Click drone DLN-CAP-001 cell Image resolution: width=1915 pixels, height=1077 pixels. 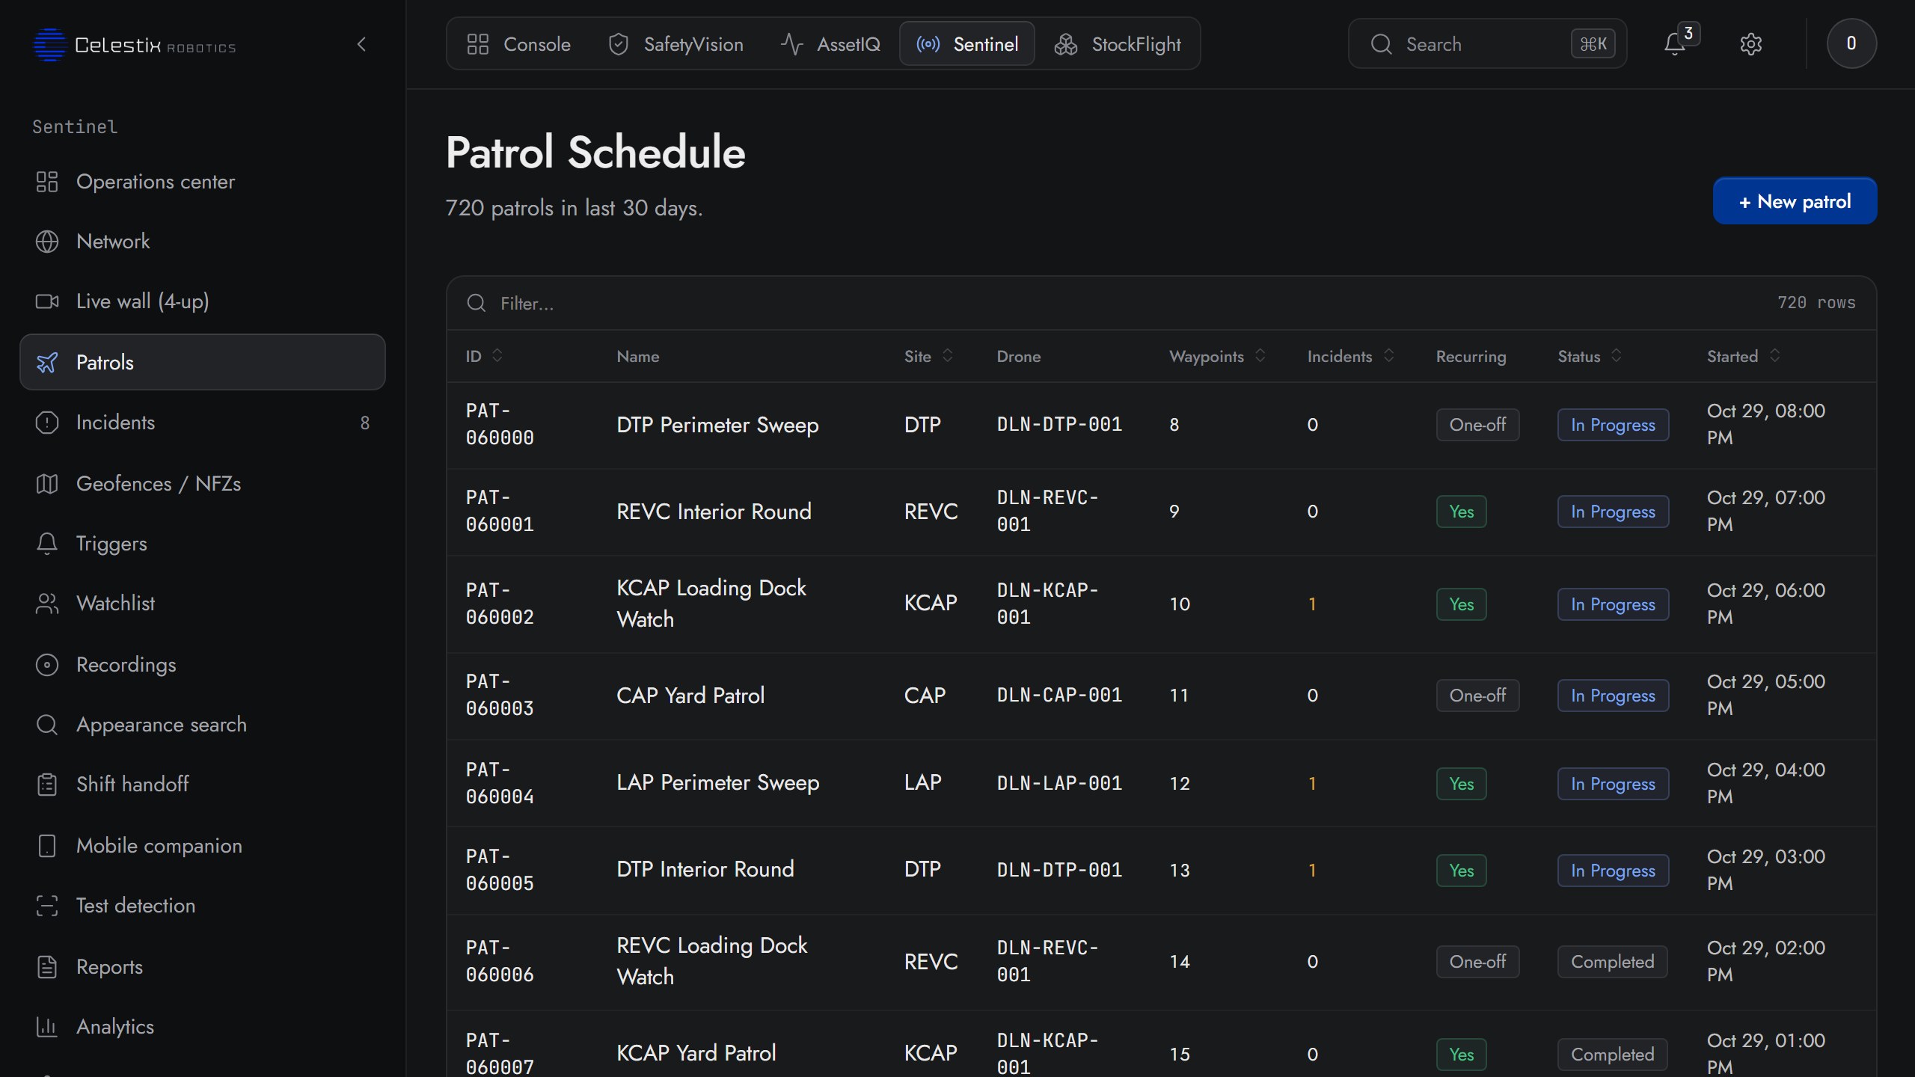coord(1059,696)
